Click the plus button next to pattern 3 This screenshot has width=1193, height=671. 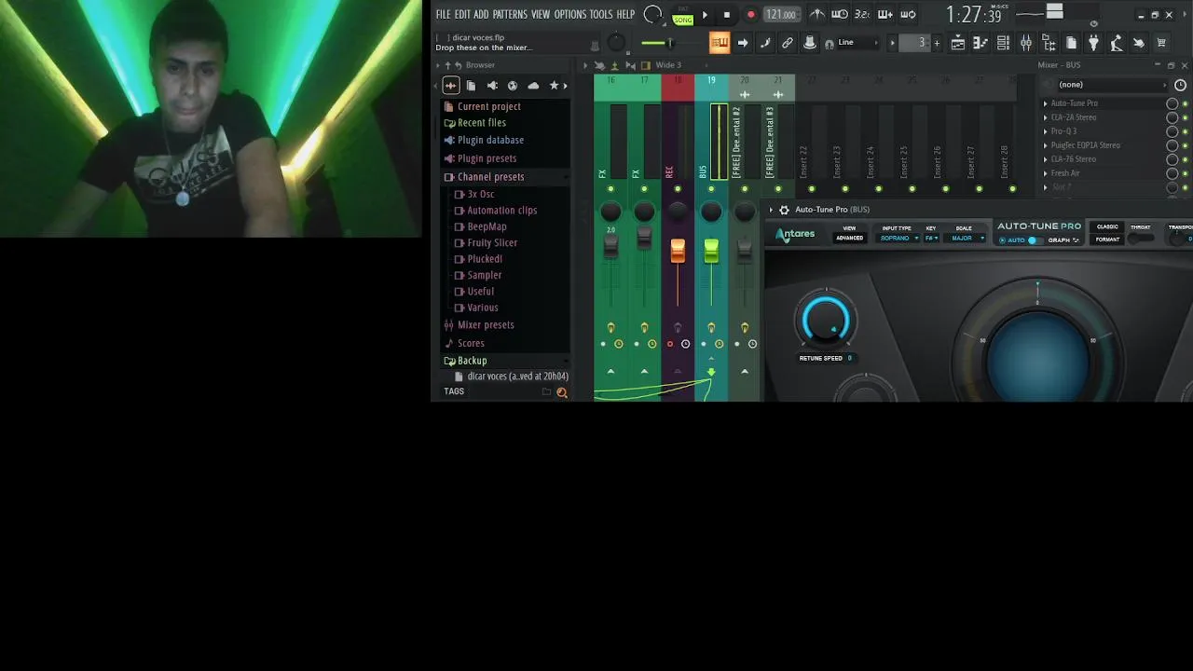(937, 43)
